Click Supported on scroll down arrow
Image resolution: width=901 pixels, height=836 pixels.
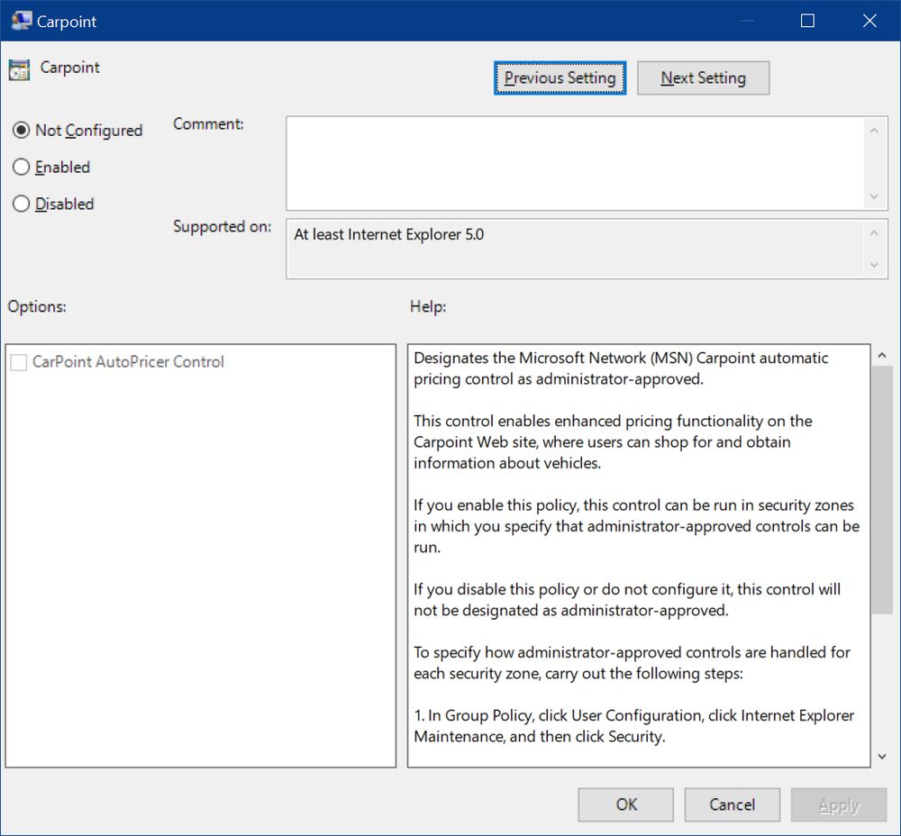pyautogui.click(x=874, y=265)
